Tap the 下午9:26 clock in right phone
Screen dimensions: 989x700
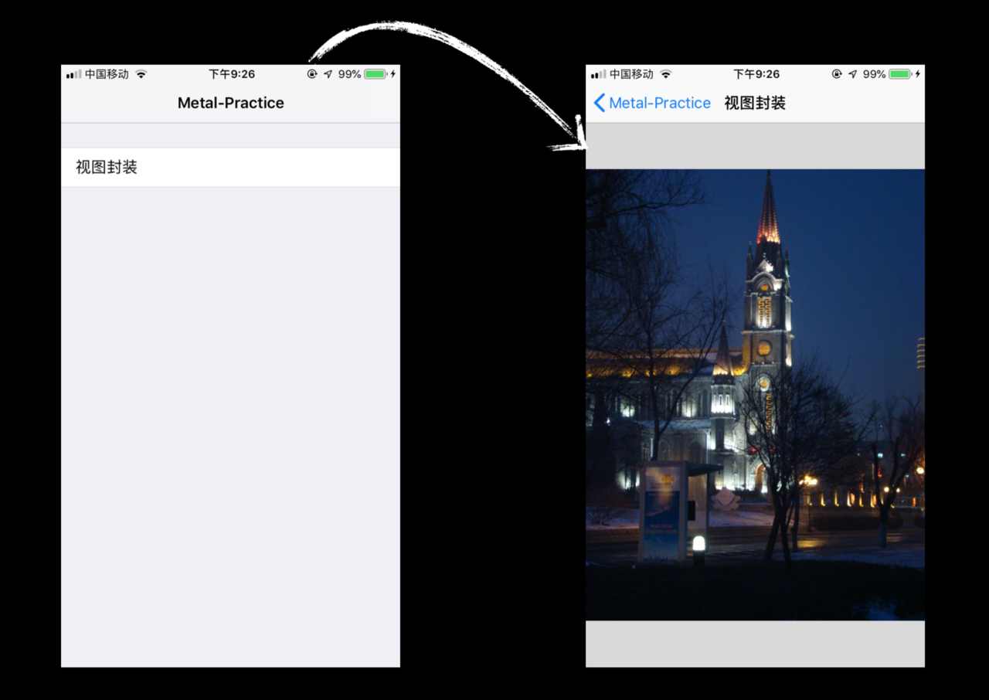pos(756,74)
